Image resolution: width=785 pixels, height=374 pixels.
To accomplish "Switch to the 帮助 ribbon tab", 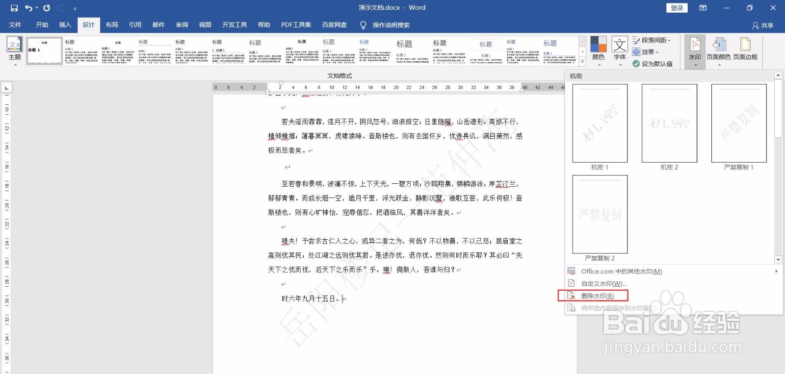I will click(264, 25).
